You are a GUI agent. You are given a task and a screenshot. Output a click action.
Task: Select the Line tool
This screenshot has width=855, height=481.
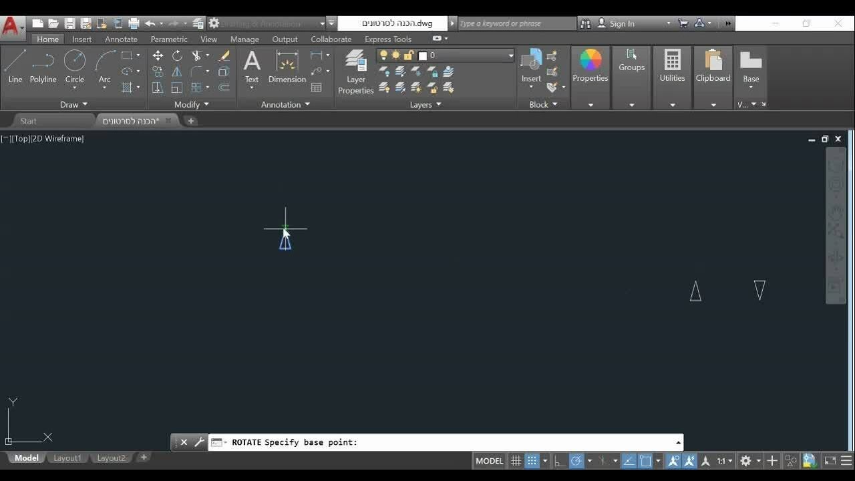click(x=15, y=67)
